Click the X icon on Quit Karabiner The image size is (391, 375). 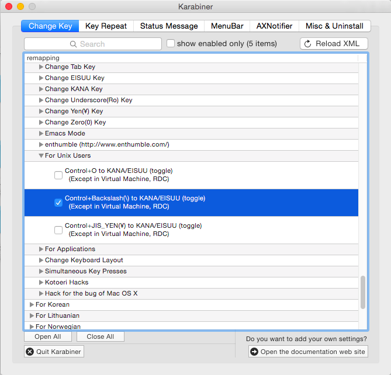click(x=30, y=352)
